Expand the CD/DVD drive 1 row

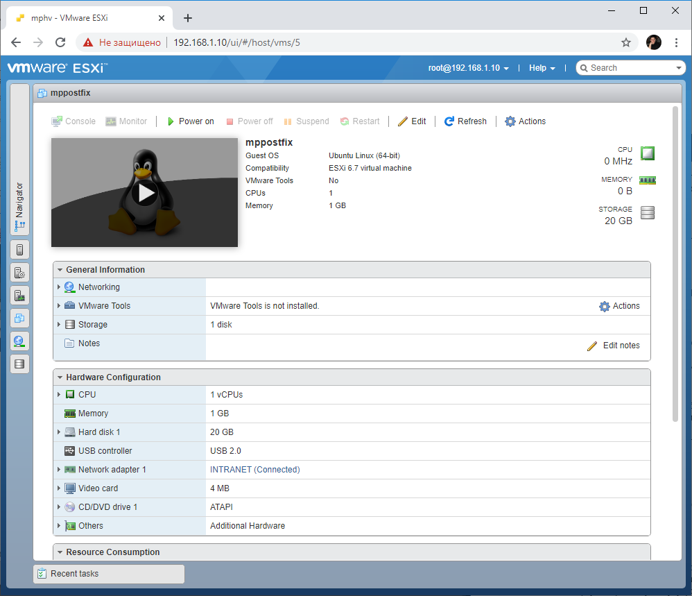(59, 507)
